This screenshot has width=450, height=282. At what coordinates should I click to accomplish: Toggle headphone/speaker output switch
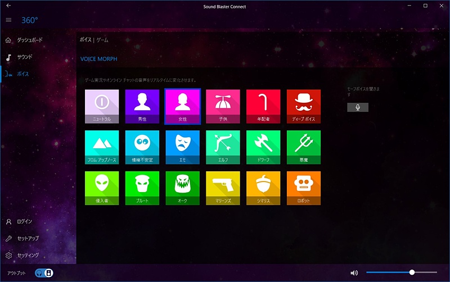[44, 273]
